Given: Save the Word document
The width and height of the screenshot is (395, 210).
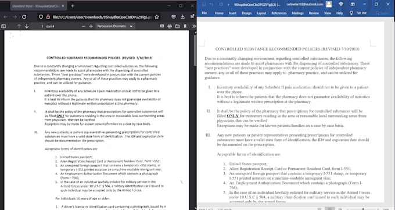Looking at the screenshot, I should tap(204, 4).
